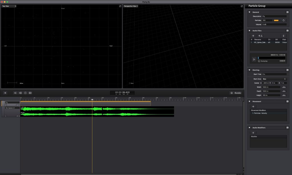
Task: Maximize the Top View pane
Action: 120,6
